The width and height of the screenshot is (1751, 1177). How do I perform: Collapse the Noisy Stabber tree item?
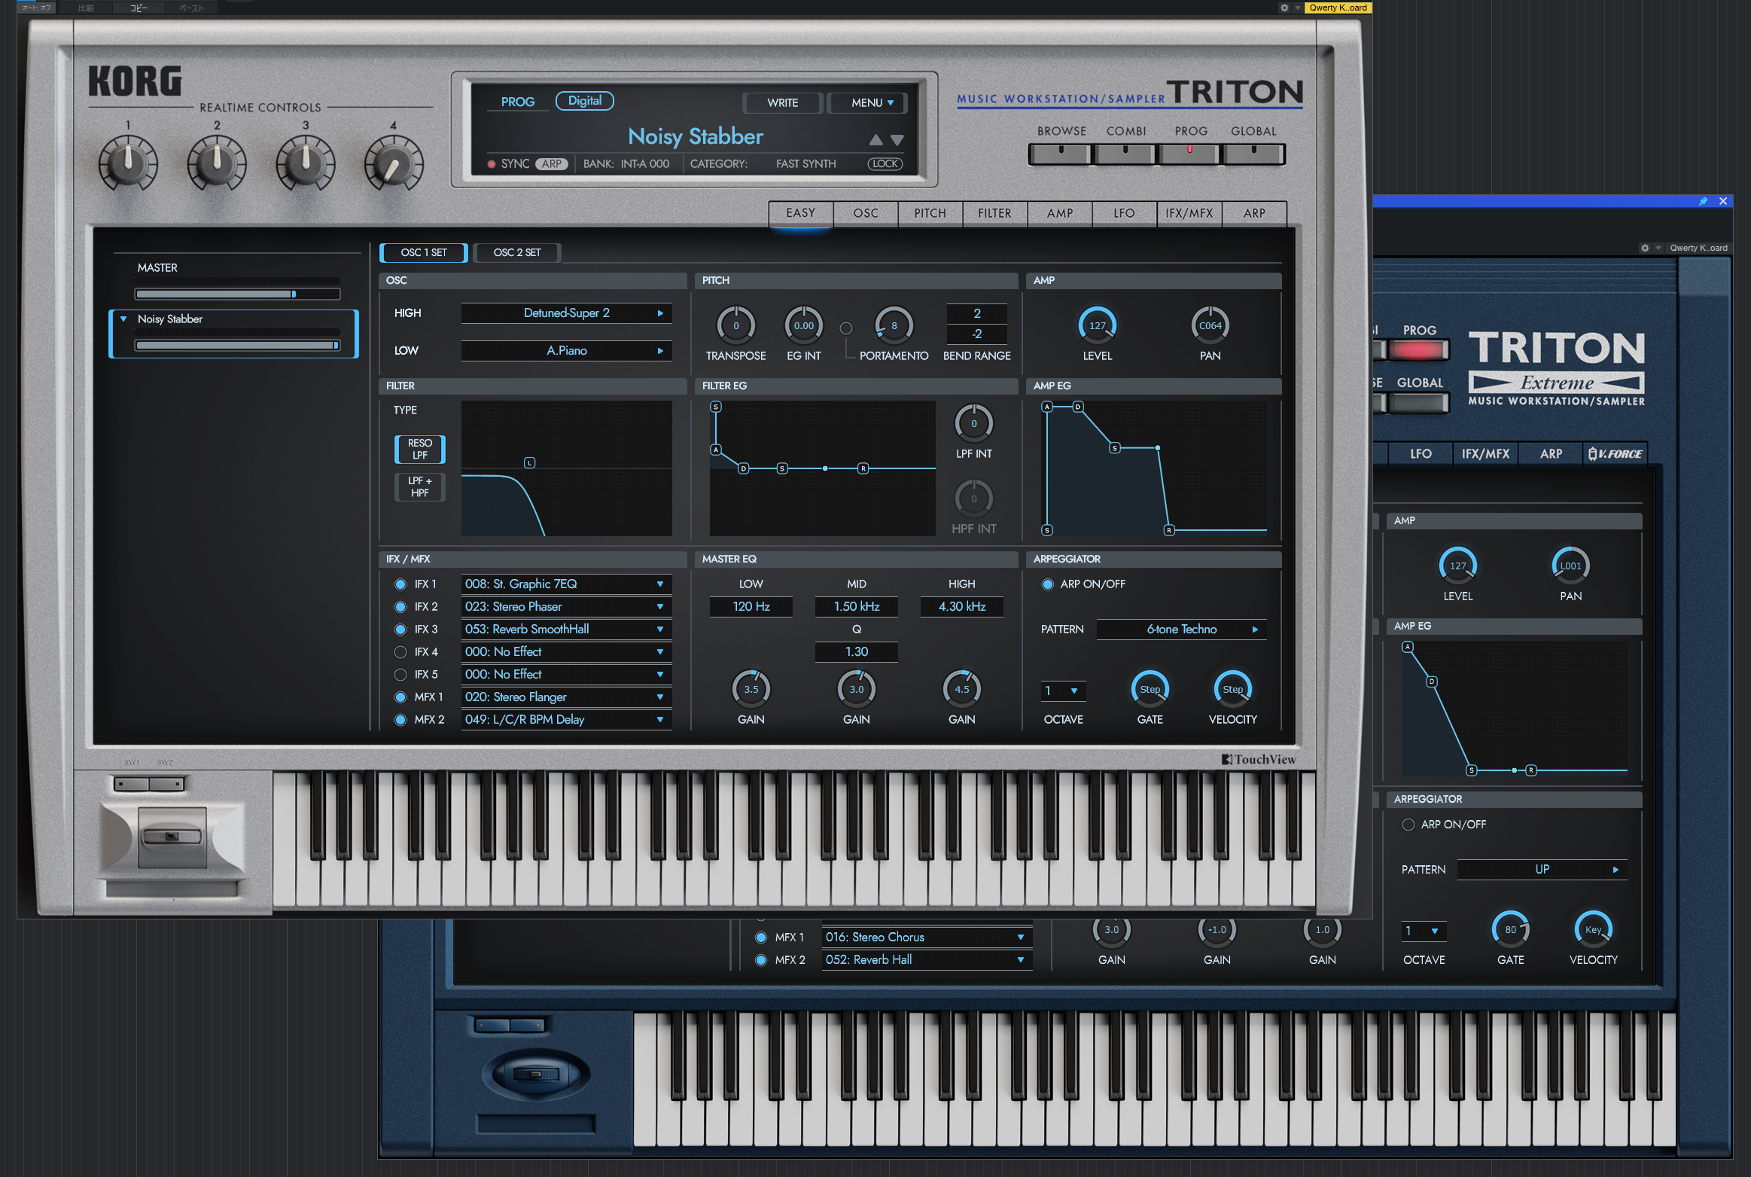pos(123,319)
